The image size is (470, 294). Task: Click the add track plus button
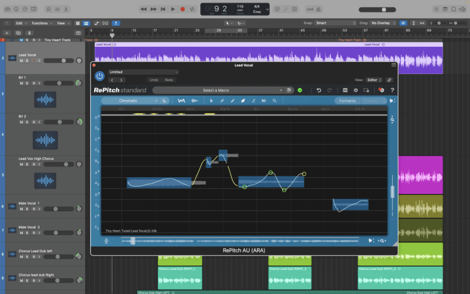point(7,33)
